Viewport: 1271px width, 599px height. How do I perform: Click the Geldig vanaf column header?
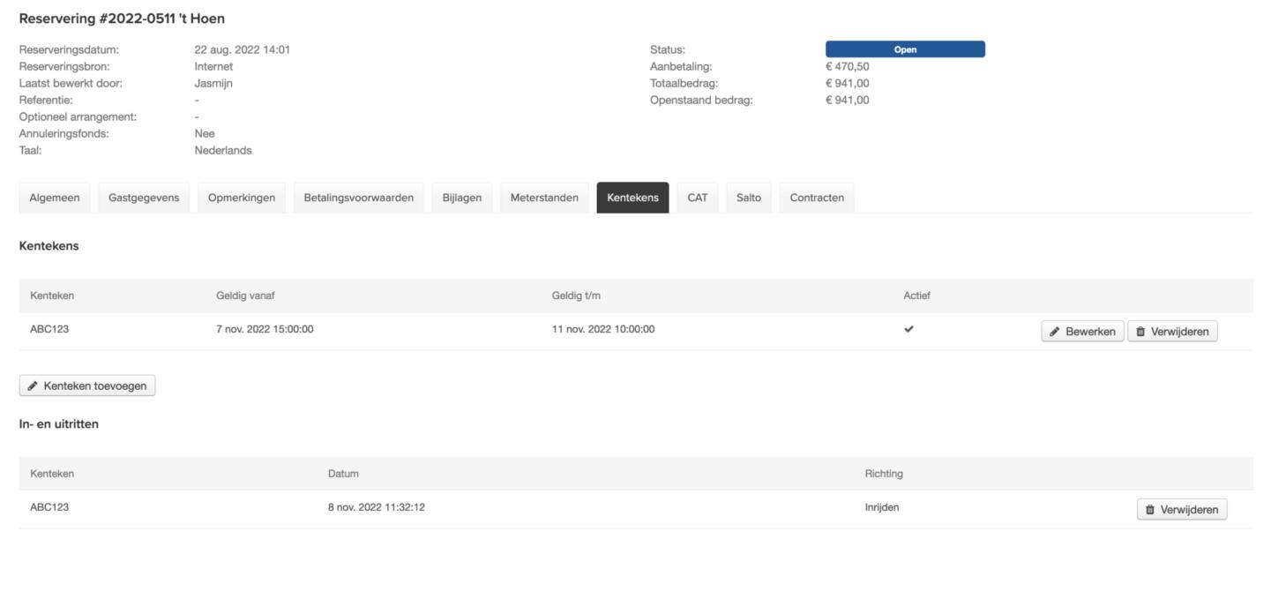point(246,296)
